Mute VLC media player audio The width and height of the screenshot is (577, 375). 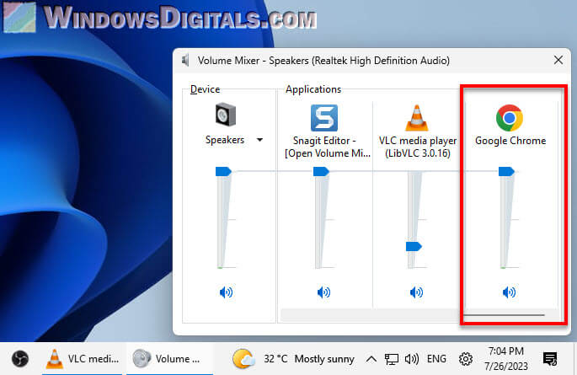pos(416,292)
